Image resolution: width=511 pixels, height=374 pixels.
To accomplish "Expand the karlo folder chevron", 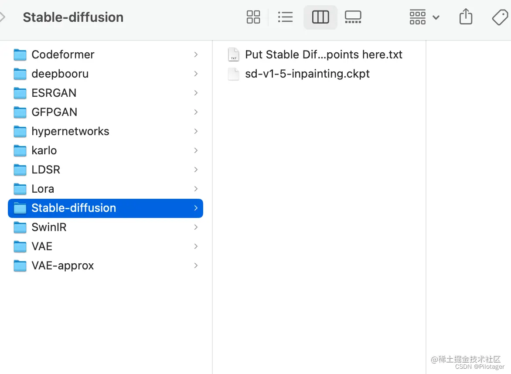I will coord(195,150).
